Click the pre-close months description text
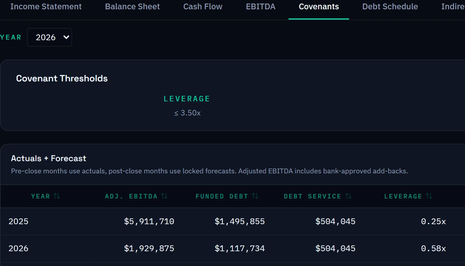The width and height of the screenshot is (465, 266). click(209, 171)
